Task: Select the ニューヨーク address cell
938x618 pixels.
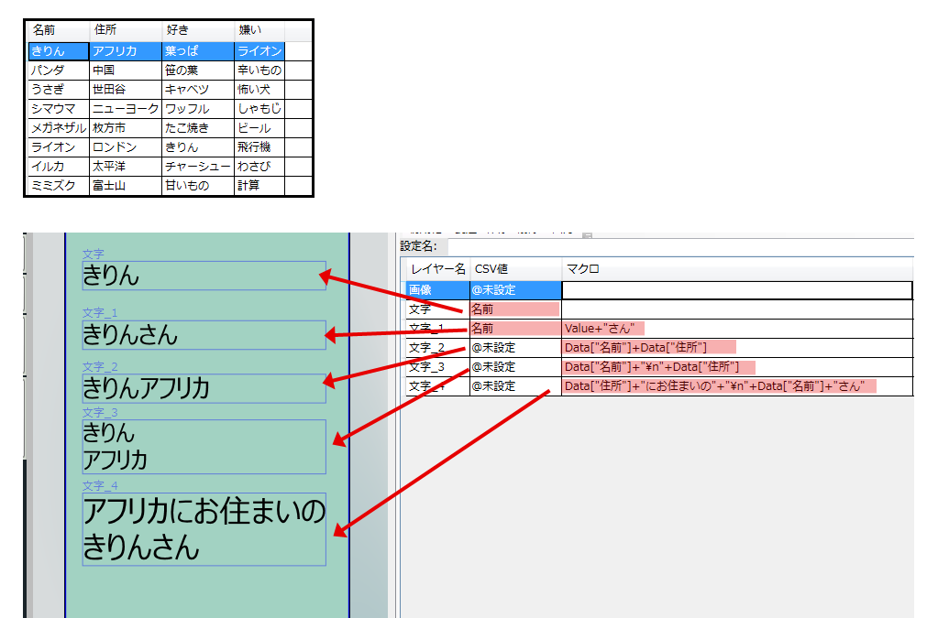Action: [125, 109]
